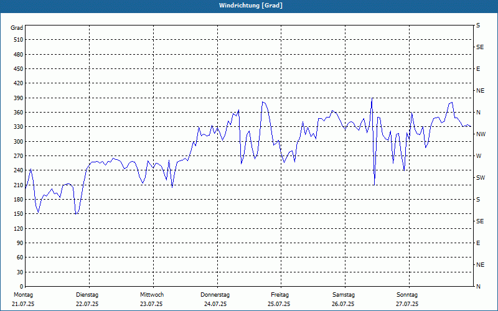Viewport: 498px width, 311px height.
Task: Select the date 27.07.25
Action: (408, 304)
